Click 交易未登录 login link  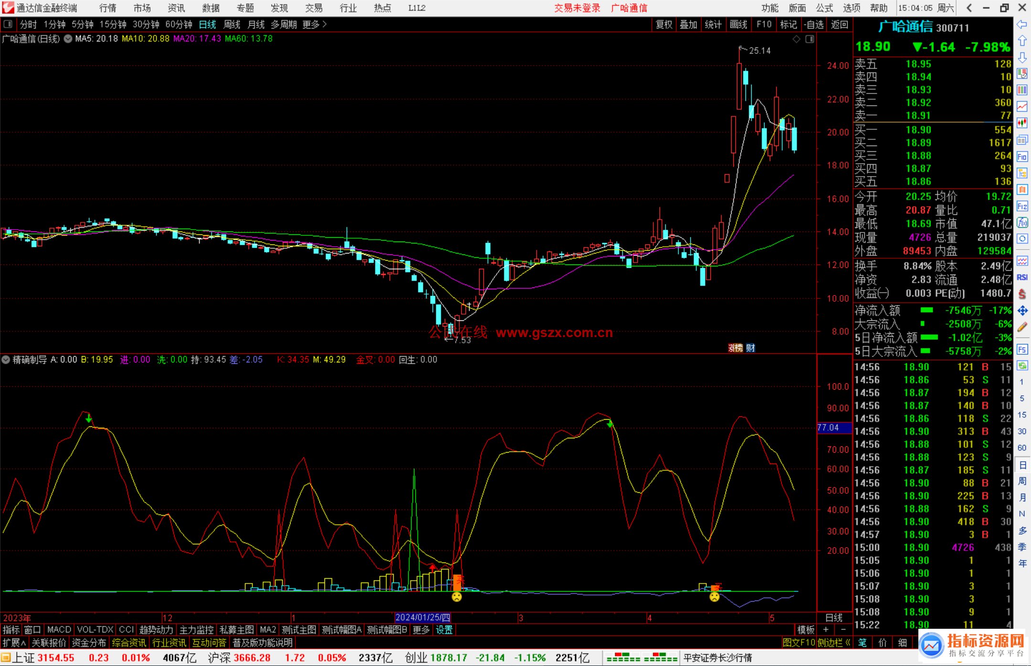tap(577, 8)
